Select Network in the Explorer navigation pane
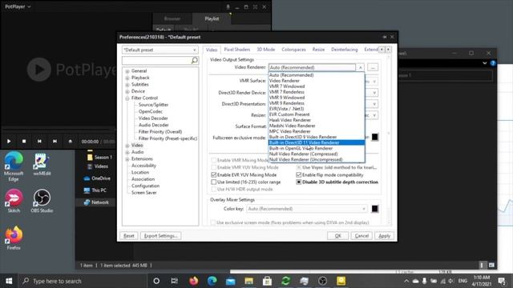 (96, 202)
